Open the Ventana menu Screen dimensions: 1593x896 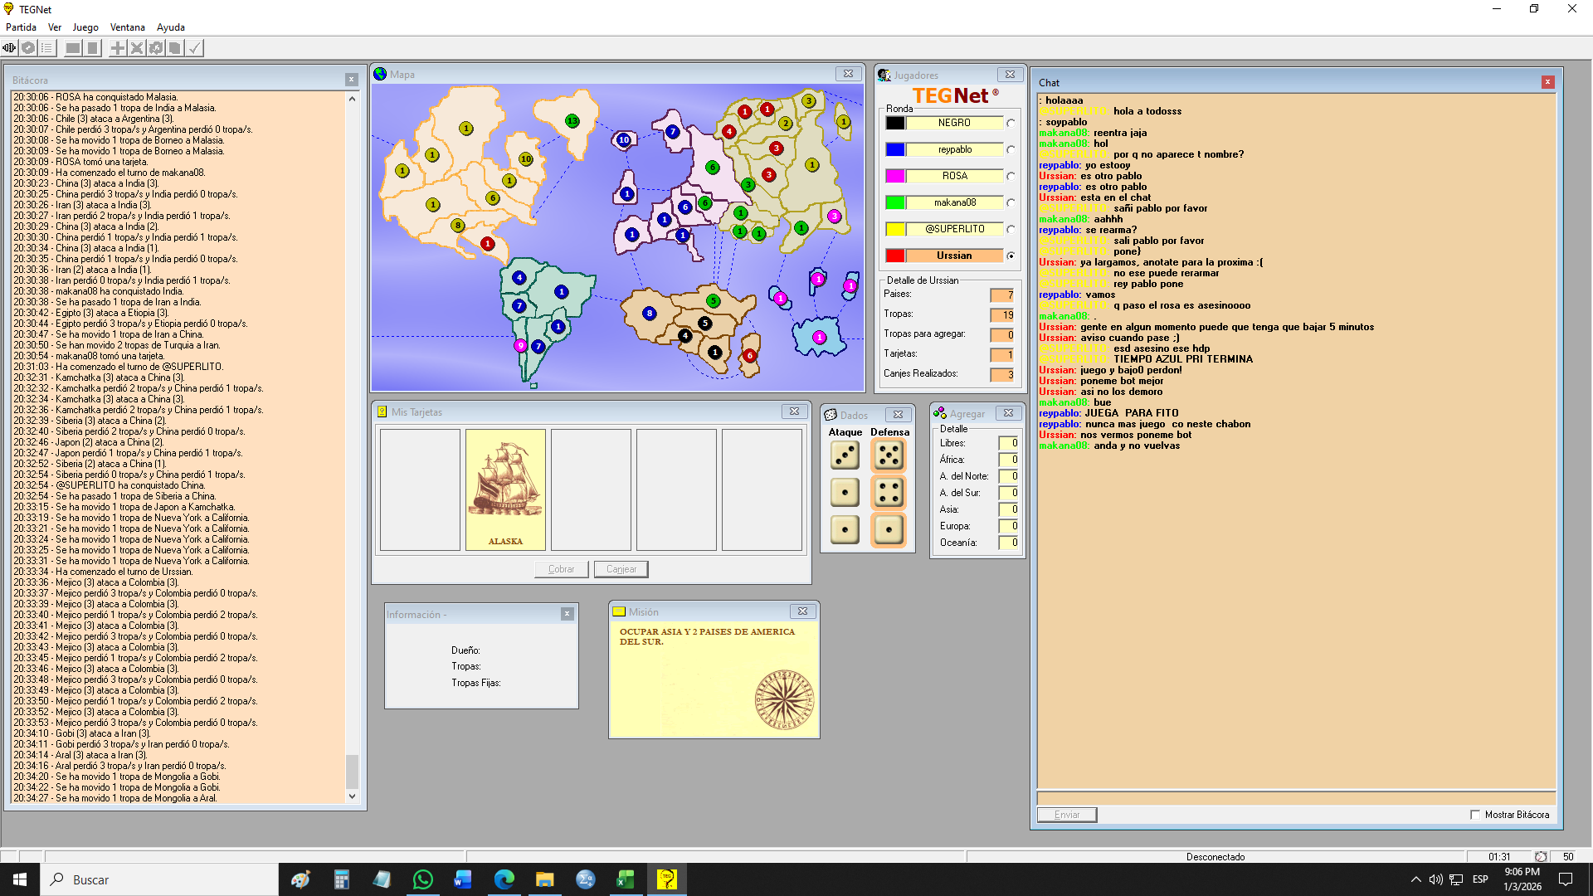[x=127, y=27]
